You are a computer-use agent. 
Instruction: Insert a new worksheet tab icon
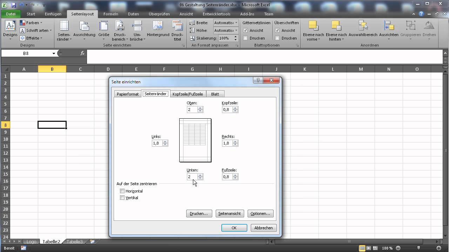pos(92,241)
